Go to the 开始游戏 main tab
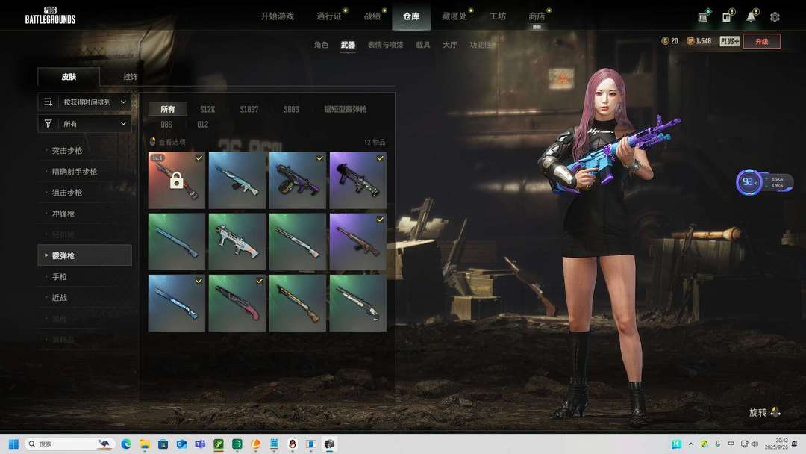This screenshot has width=806, height=454. pos(277,16)
